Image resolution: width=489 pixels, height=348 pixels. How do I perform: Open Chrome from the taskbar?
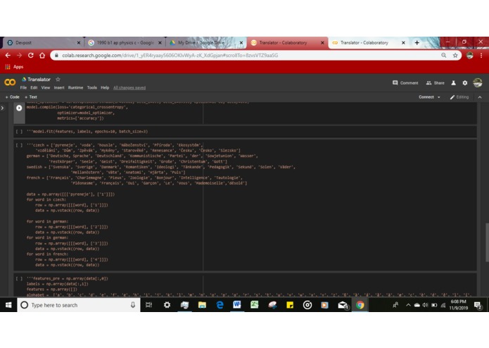coord(360,305)
